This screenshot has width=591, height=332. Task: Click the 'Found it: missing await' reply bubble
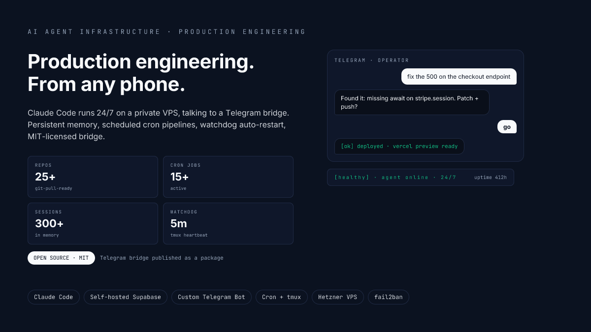[412, 102]
